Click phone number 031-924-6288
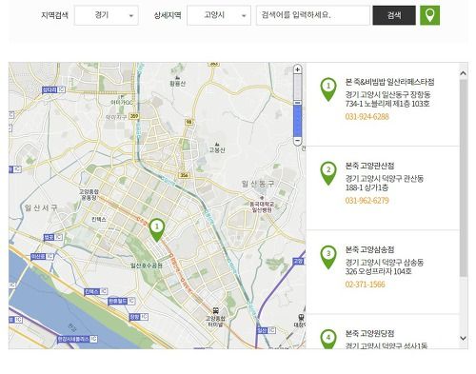Image resolution: width=476 pixels, height=374 pixels. (367, 117)
